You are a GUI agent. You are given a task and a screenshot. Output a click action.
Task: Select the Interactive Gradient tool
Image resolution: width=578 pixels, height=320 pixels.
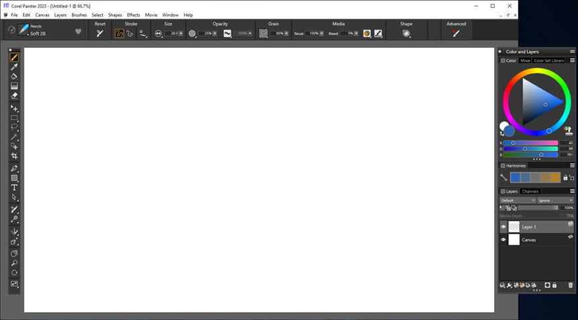pos(14,86)
